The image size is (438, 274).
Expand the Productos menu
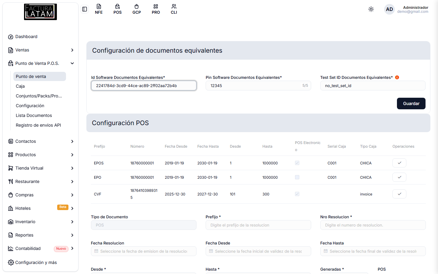pyautogui.click(x=41, y=155)
